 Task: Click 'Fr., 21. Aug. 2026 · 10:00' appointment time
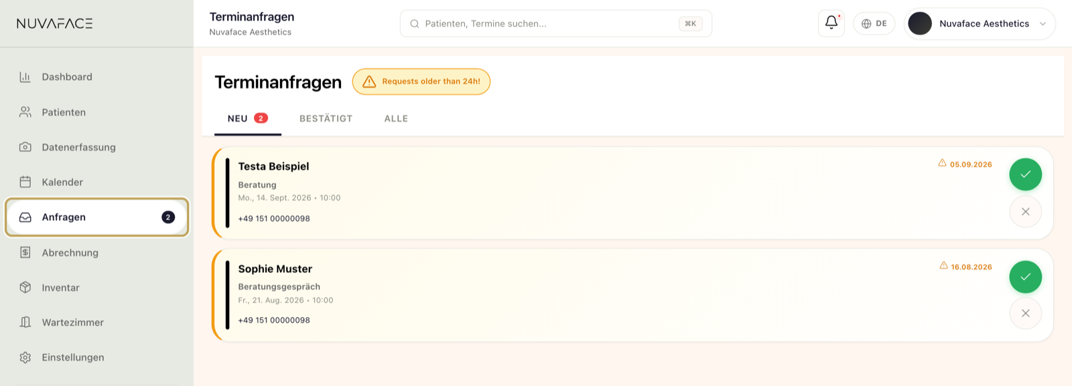(285, 300)
